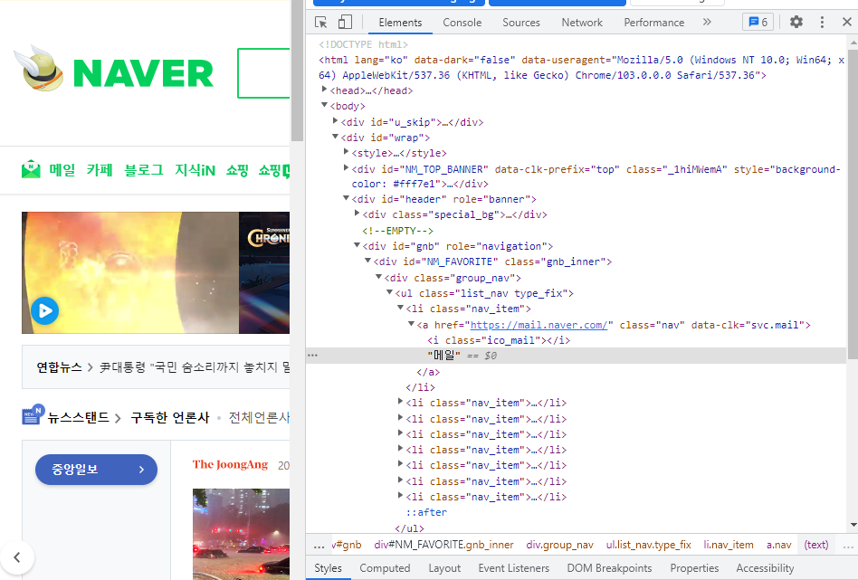Click the 연합뉴스 news link
The image size is (858, 580).
tap(59, 367)
